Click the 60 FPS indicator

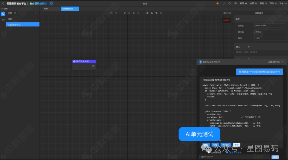click(x=226, y=20)
